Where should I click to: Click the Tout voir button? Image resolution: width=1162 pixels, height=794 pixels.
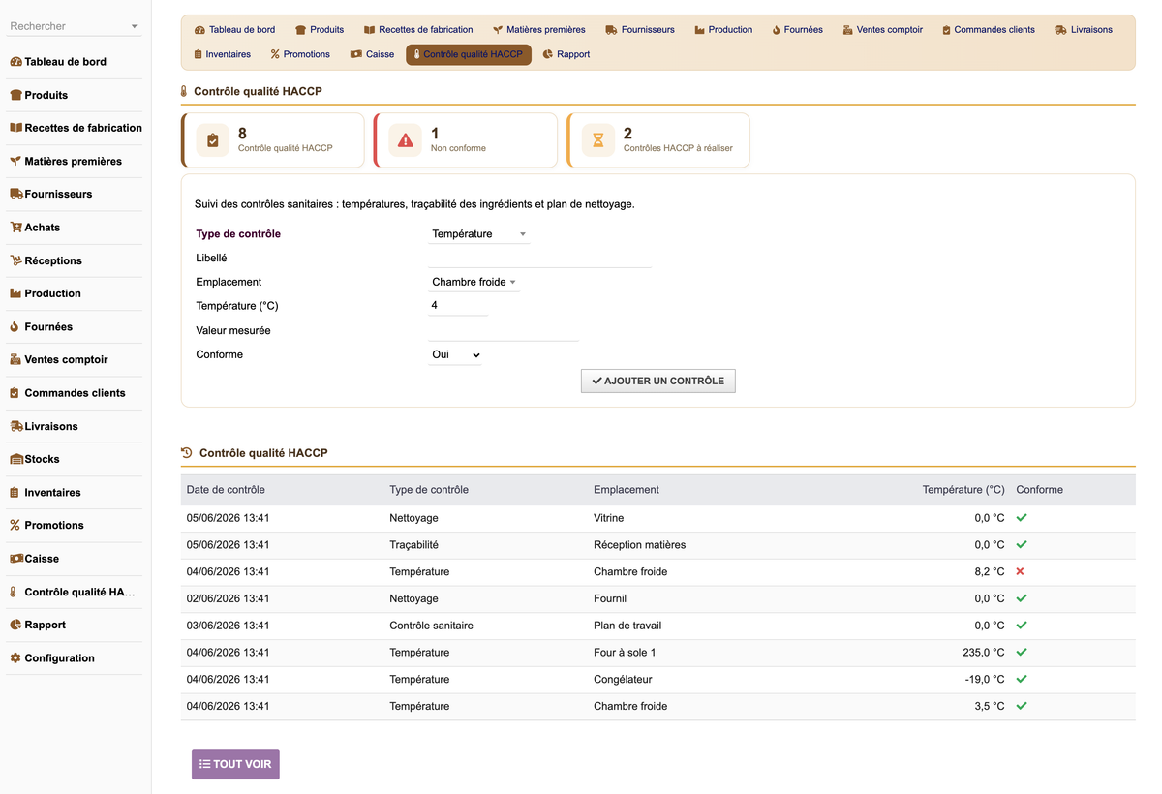[235, 764]
